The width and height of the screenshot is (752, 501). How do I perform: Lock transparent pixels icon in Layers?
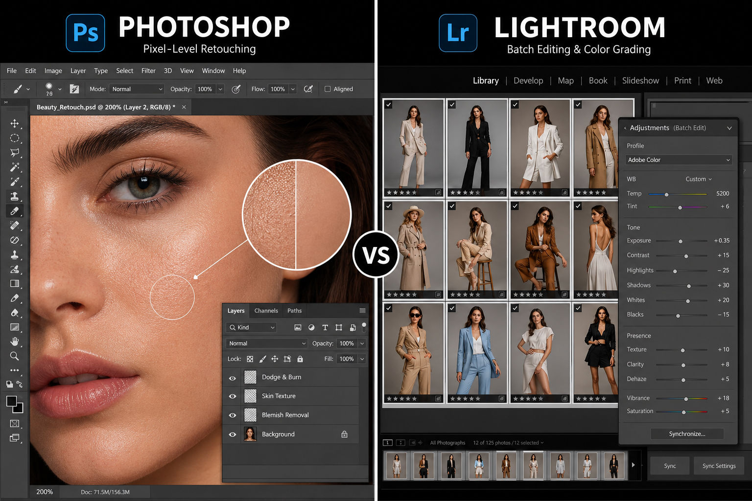tap(250, 359)
